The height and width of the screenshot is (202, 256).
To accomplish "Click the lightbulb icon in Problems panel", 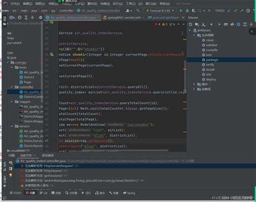I will tap(11, 175).
